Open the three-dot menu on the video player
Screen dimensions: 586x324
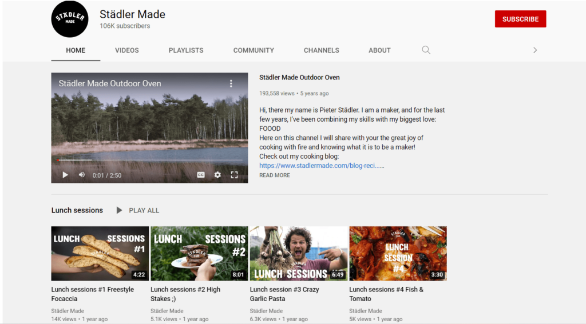(x=231, y=83)
